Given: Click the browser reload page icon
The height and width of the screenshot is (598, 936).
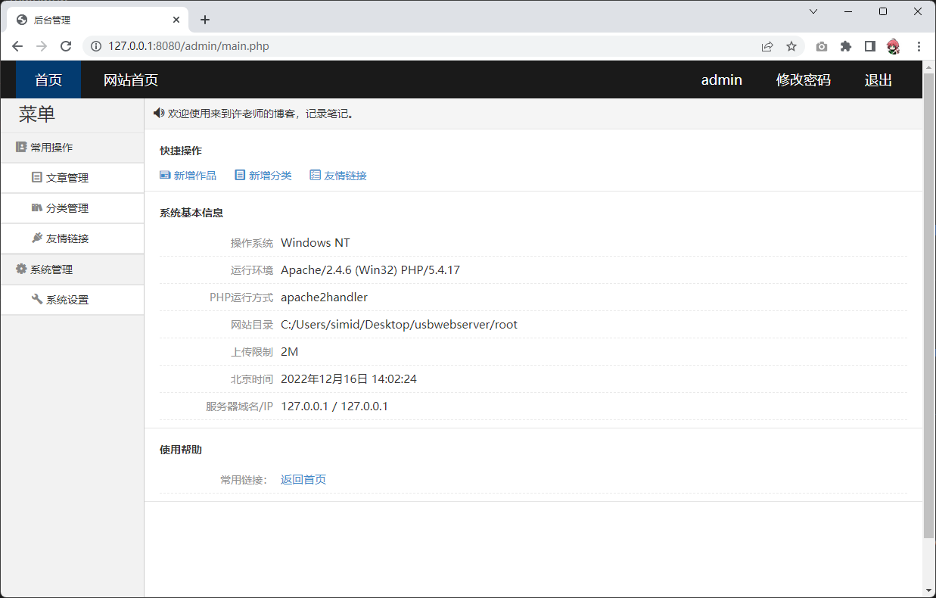Looking at the screenshot, I should (x=66, y=46).
